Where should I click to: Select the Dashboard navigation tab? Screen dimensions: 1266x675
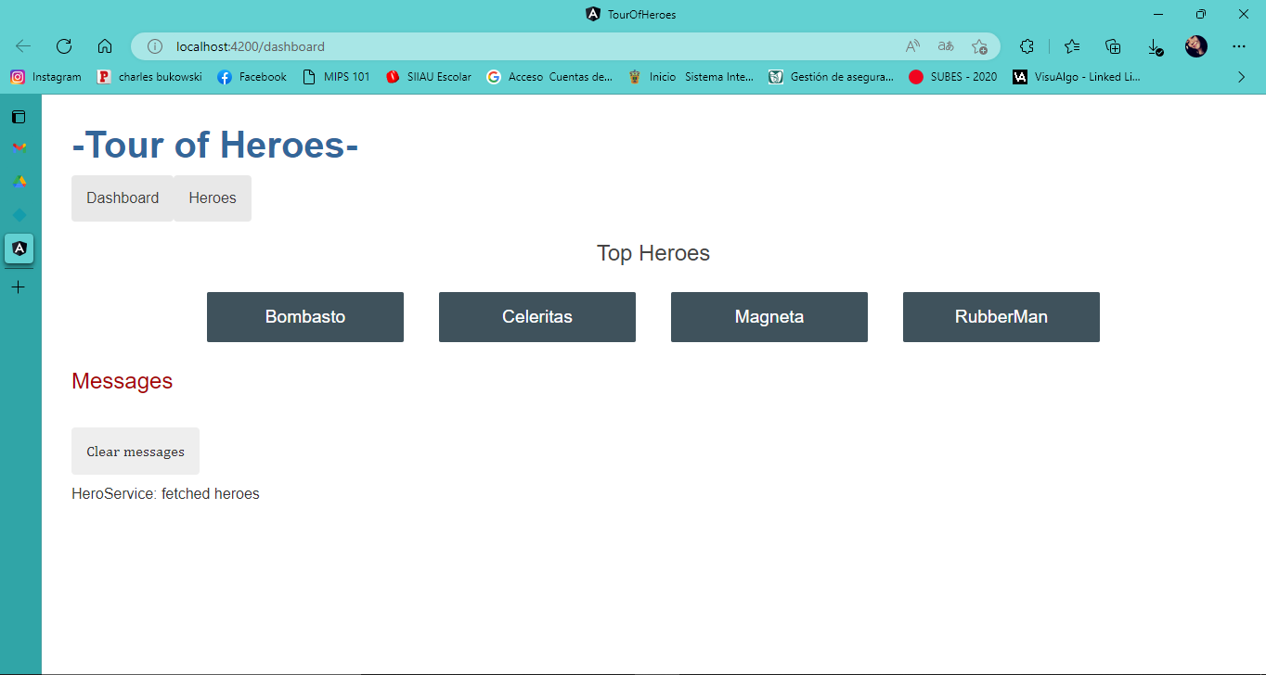coord(122,197)
